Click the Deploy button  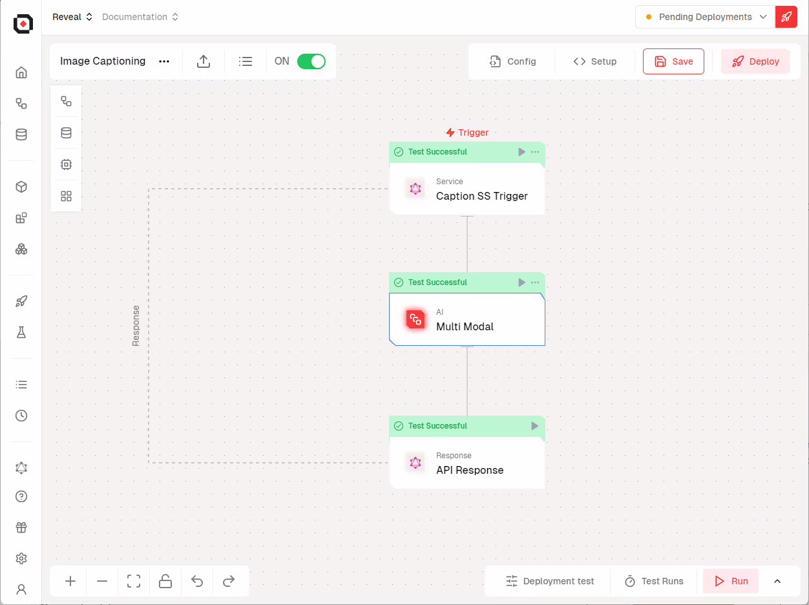(755, 61)
